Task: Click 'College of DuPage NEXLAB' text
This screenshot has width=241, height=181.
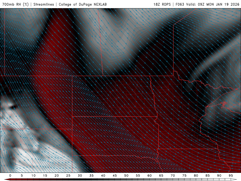Action: (x=83, y=4)
